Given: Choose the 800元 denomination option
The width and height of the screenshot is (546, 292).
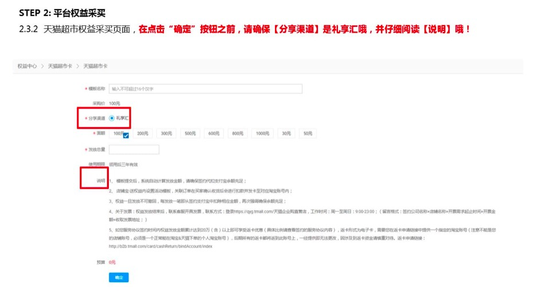Looking at the screenshot, I should click(238, 133).
